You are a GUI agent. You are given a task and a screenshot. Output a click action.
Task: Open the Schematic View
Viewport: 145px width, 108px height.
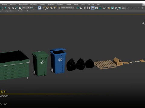click(x=100, y=8)
